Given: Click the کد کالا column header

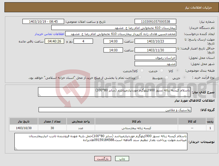Looking at the screenshot, I should pos(192,121).
